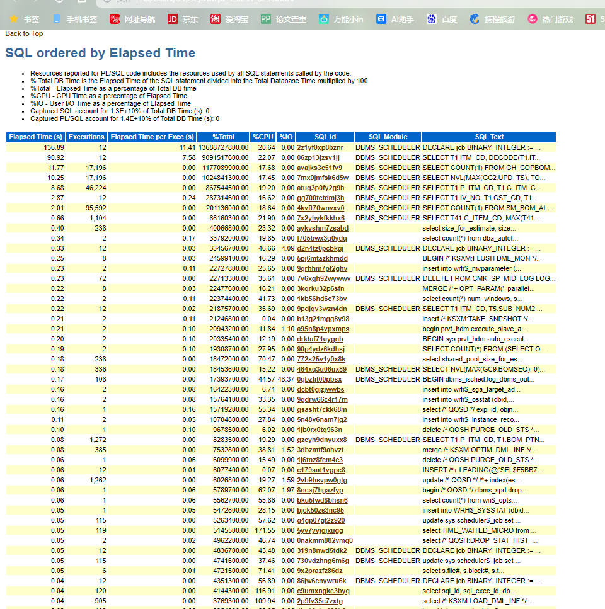Open SQL Id d2n4tz0pcbkgj
605x609 pixels.
pyautogui.click(x=320, y=249)
